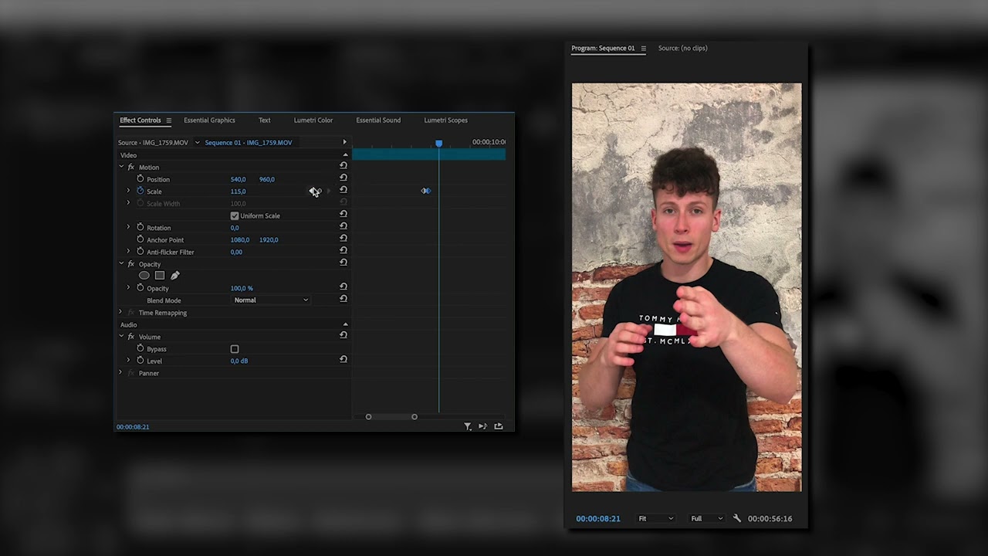This screenshot has width=988, height=556.
Task: Expand the Time Remapping effect
Action: tap(120, 312)
